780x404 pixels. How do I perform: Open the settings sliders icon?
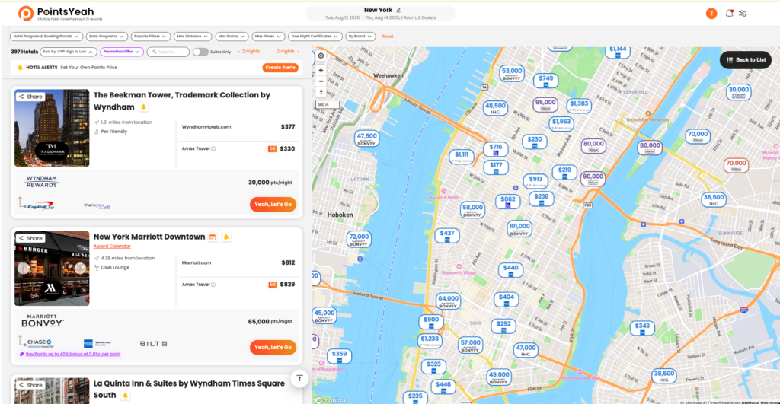(x=743, y=14)
